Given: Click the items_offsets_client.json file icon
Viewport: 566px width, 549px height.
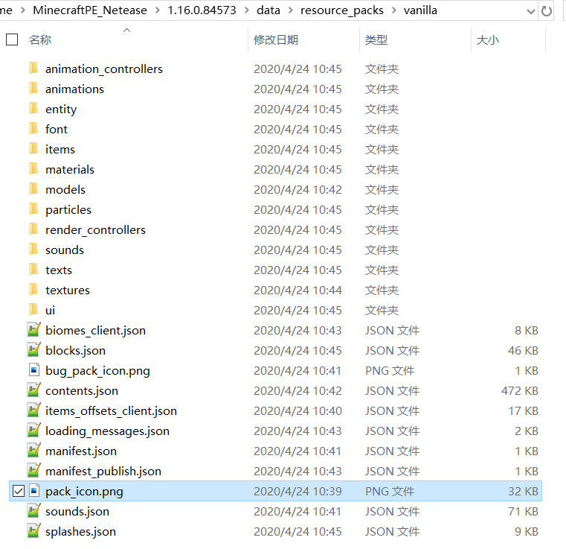Looking at the screenshot, I should click(x=33, y=410).
